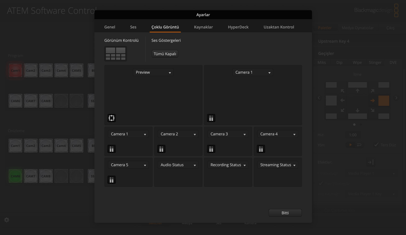Image resolution: width=406 pixels, height=235 pixels.
Task: Open the HyperDeck tab
Action: 238,27
